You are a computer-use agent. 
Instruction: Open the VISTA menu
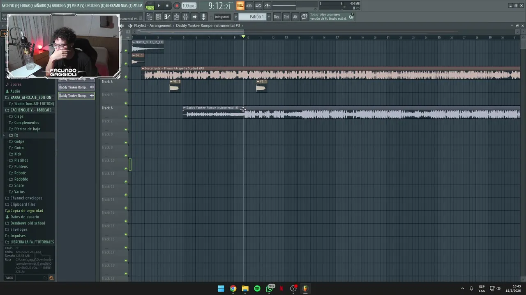click(78, 6)
